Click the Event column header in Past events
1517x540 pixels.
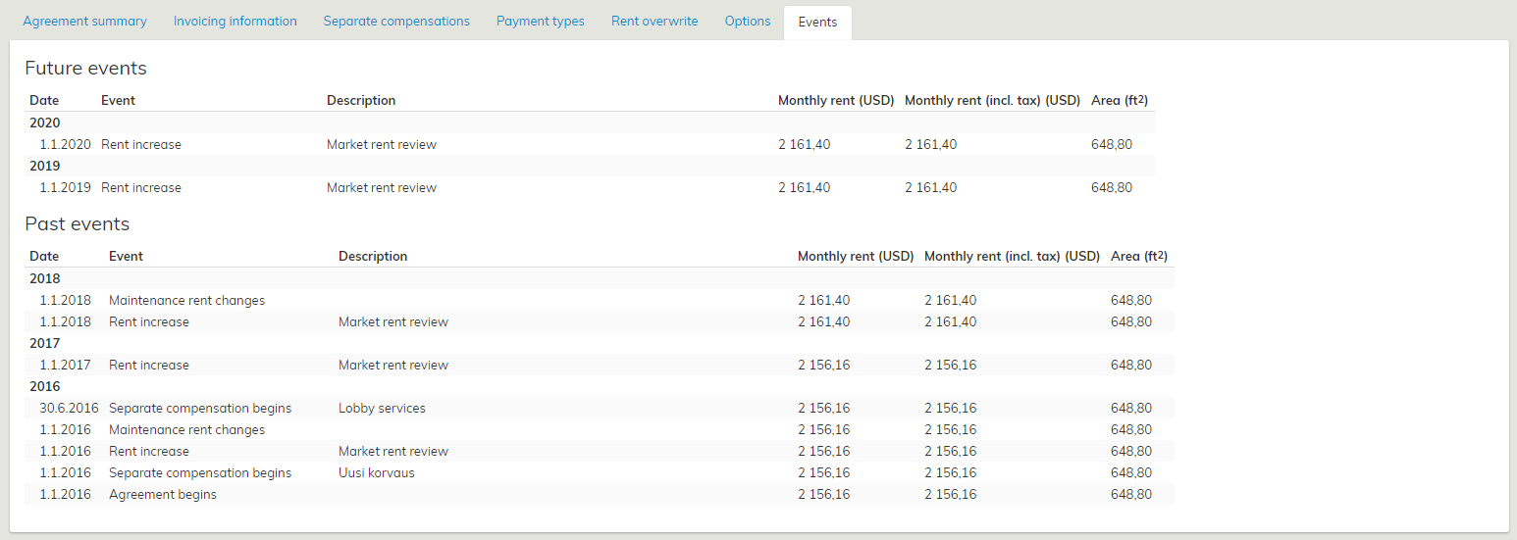pyautogui.click(x=126, y=257)
